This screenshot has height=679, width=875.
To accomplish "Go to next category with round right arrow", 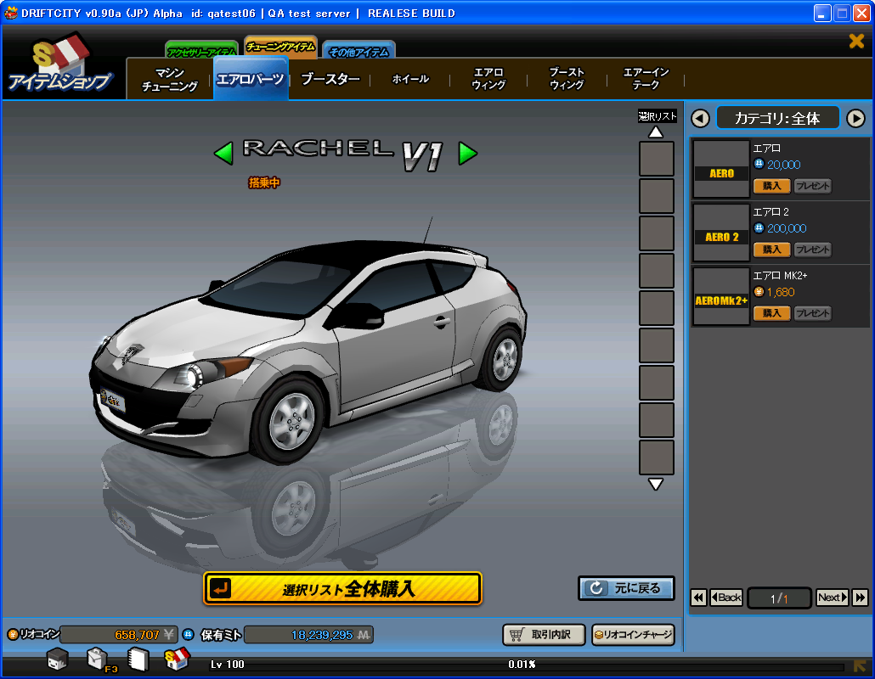I will coord(855,118).
